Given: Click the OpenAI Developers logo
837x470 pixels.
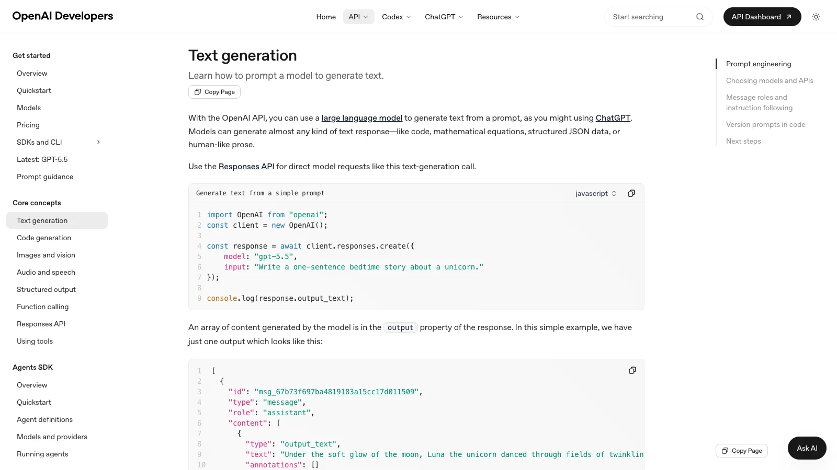Looking at the screenshot, I should tap(63, 16).
